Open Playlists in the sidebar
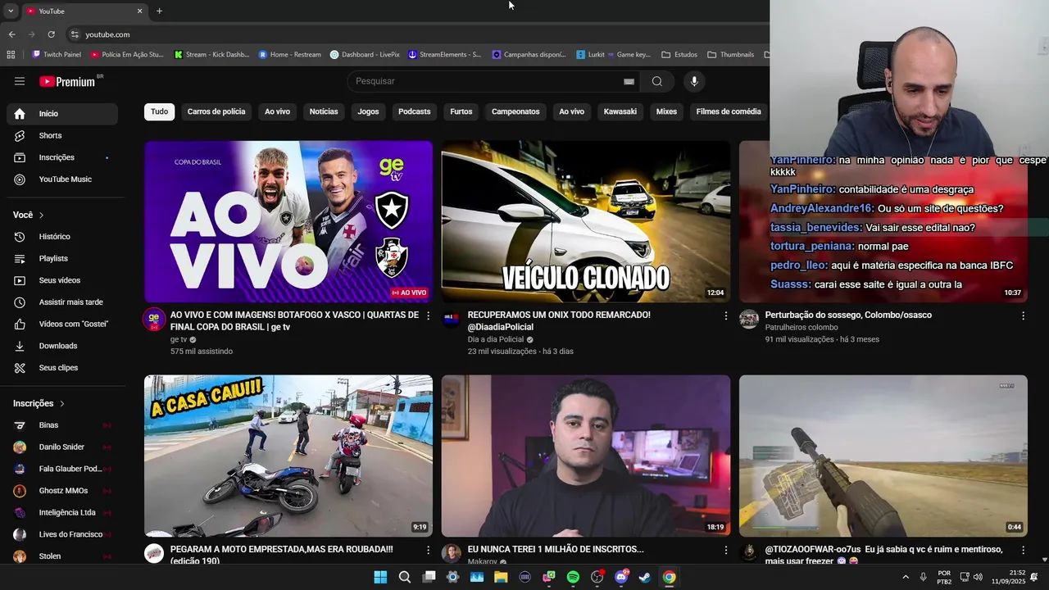1049x590 pixels. pyautogui.click(x=62, y=258)
